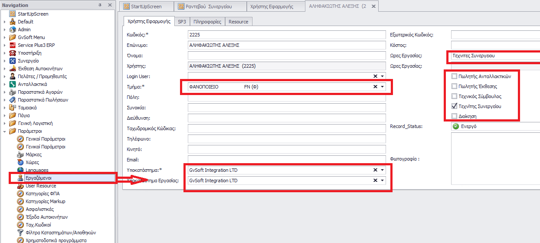Expand the Υποκατάστημα Εργασίας dropdown

point(382,181)
